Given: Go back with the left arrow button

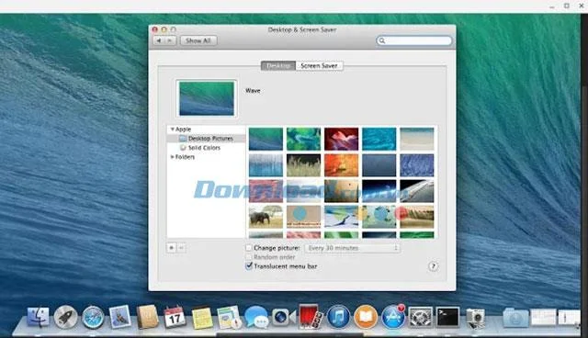Looking at the screenshot, I should 159,40.
